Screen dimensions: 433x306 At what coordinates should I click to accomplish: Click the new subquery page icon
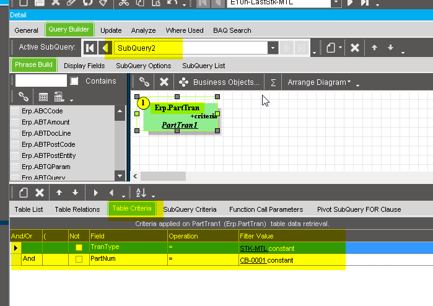[331, 48]
